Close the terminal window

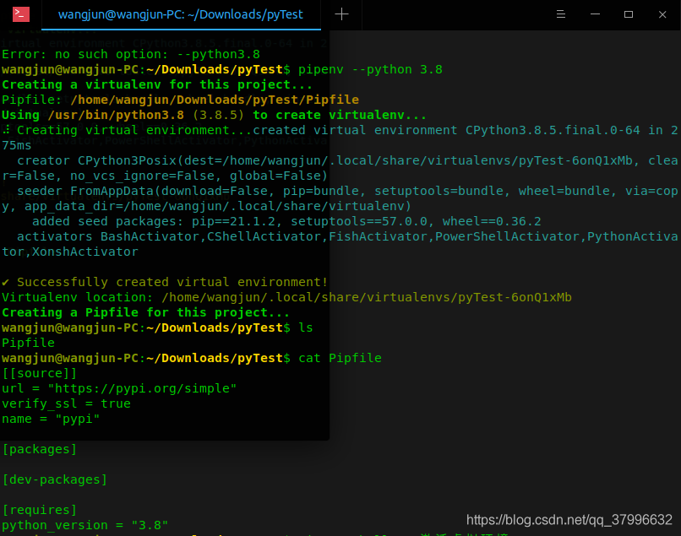pos(660,14)
